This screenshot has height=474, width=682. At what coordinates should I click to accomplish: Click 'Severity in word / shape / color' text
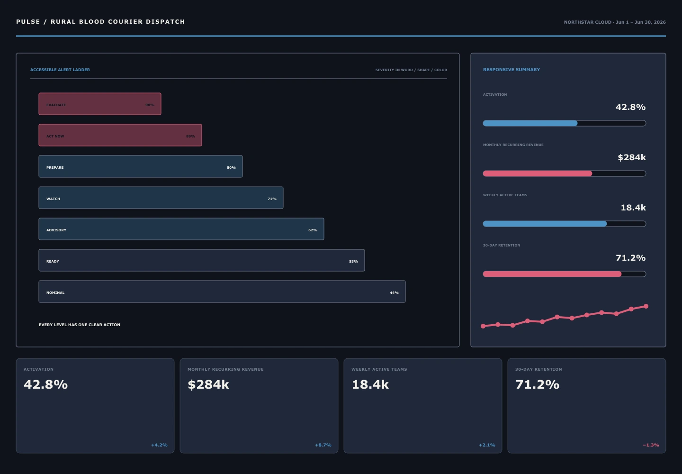pyautogui.click(x=411, y=70)
